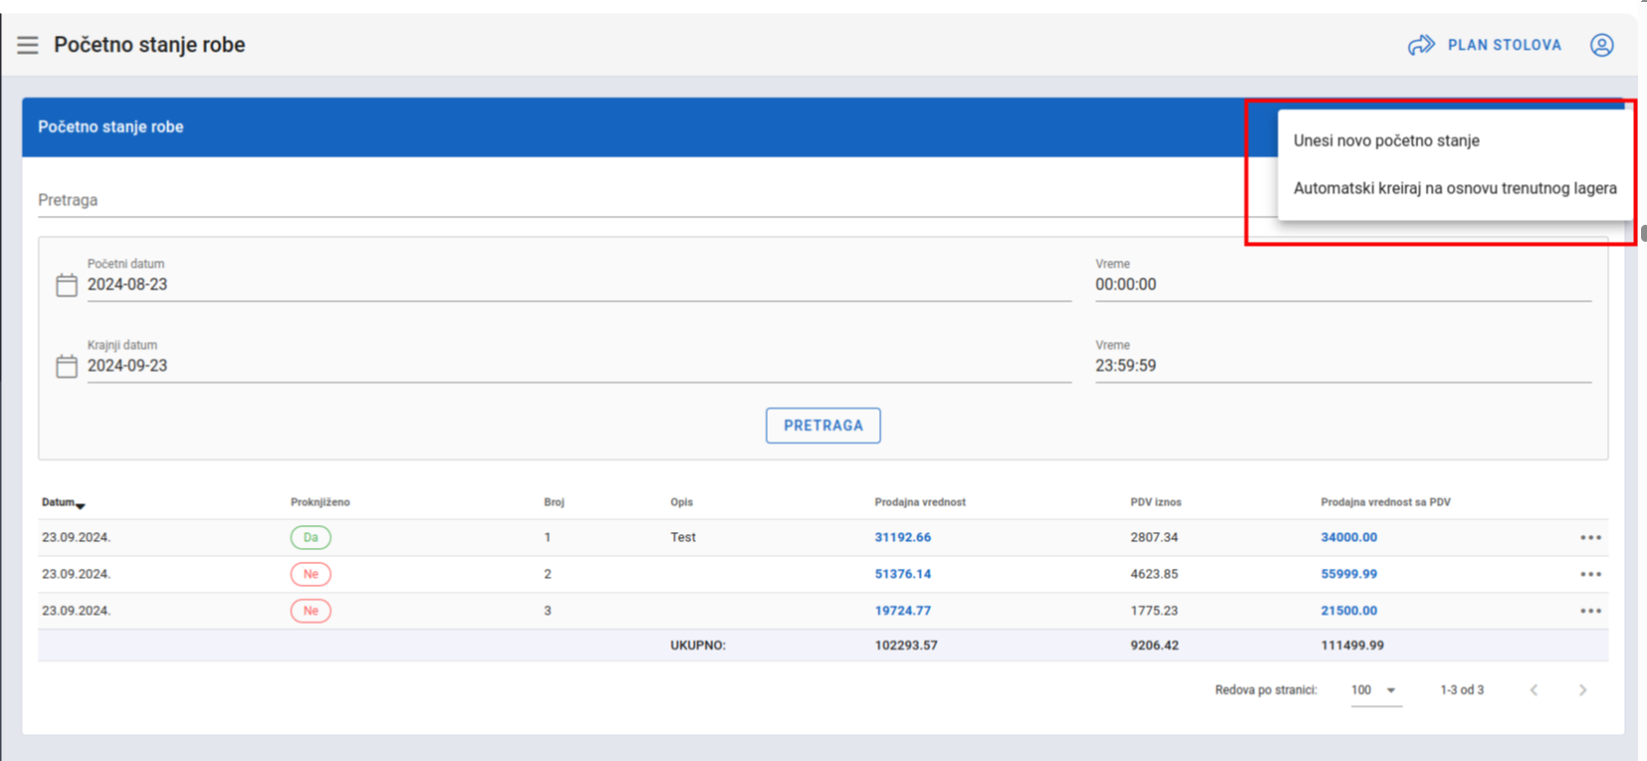
Task: Click PDV amount 4623.85
Action: [1154, 574]
